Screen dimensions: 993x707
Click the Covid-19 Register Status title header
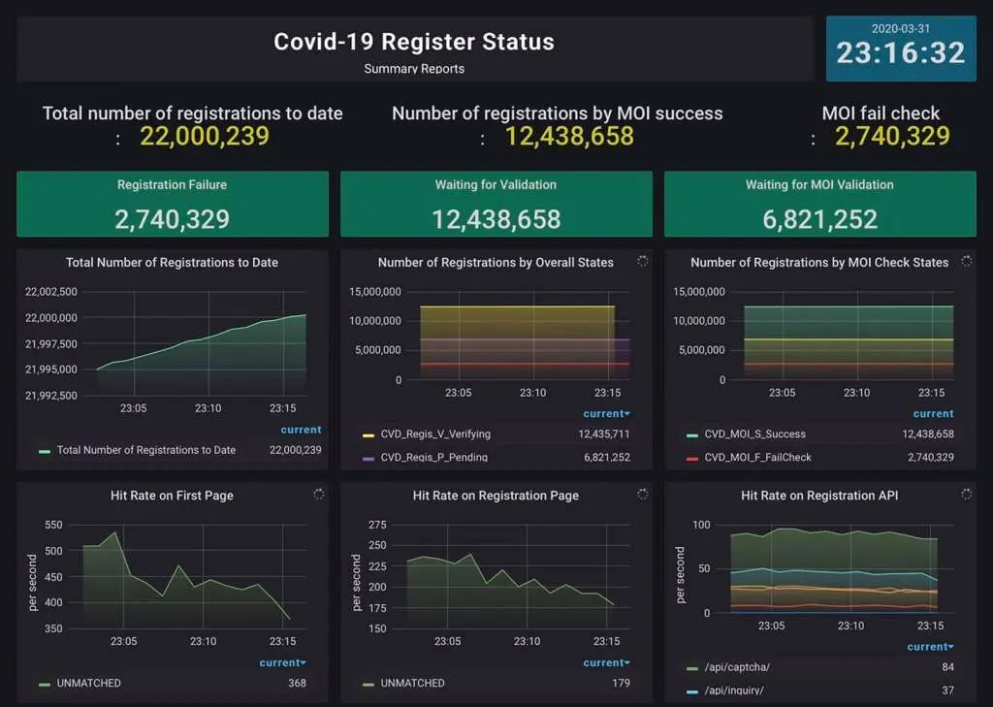pos(414,43)
